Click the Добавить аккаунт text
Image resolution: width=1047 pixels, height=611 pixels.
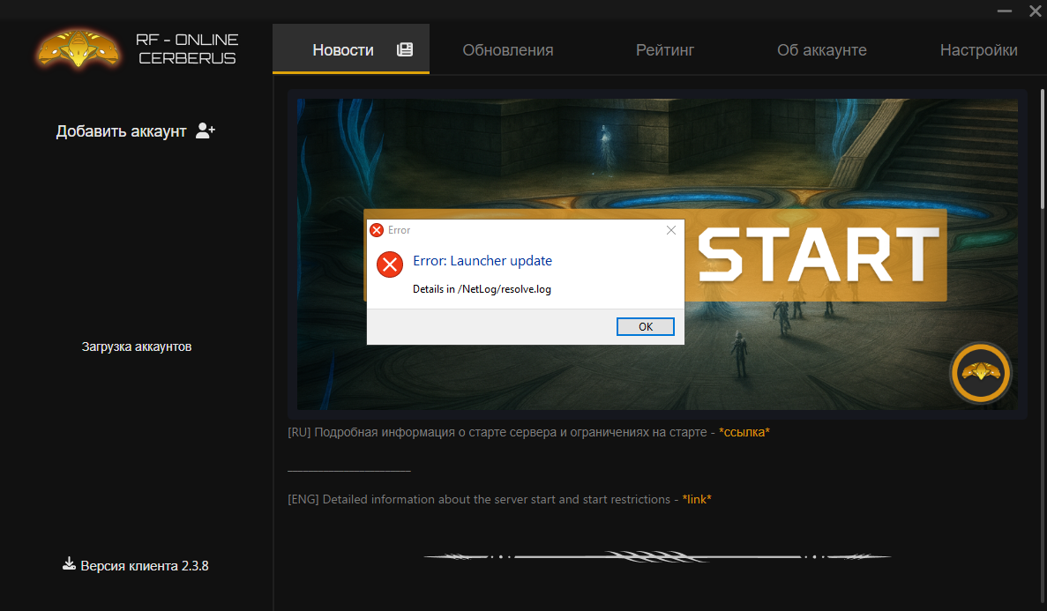point(122,131)
